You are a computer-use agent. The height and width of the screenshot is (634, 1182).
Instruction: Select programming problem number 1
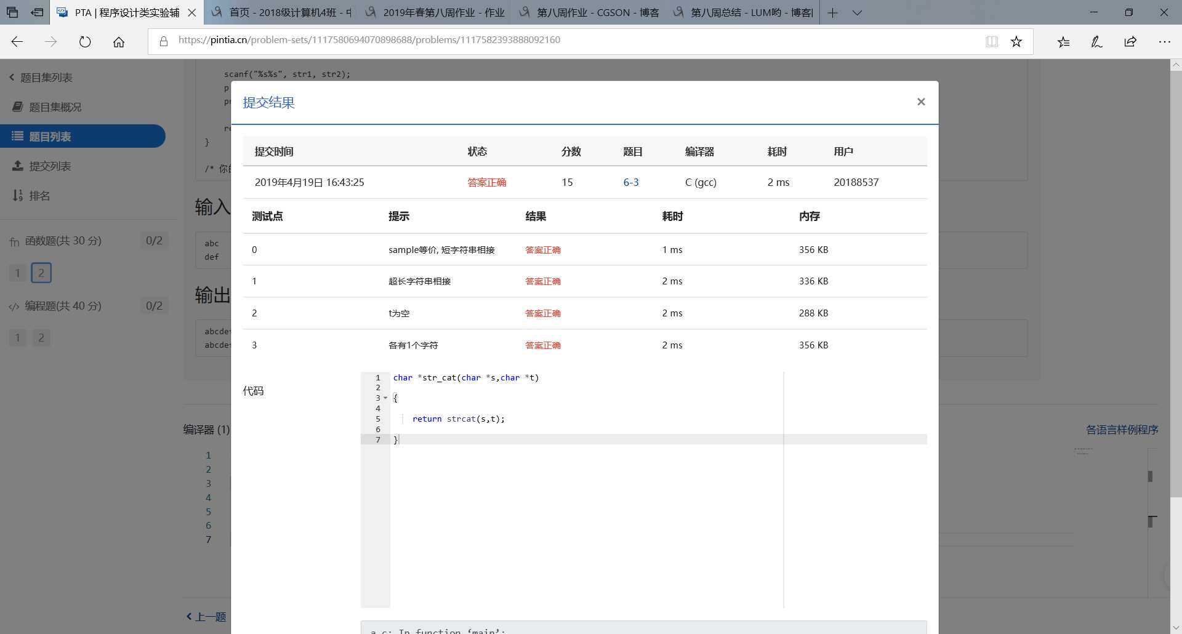[18, 337]
